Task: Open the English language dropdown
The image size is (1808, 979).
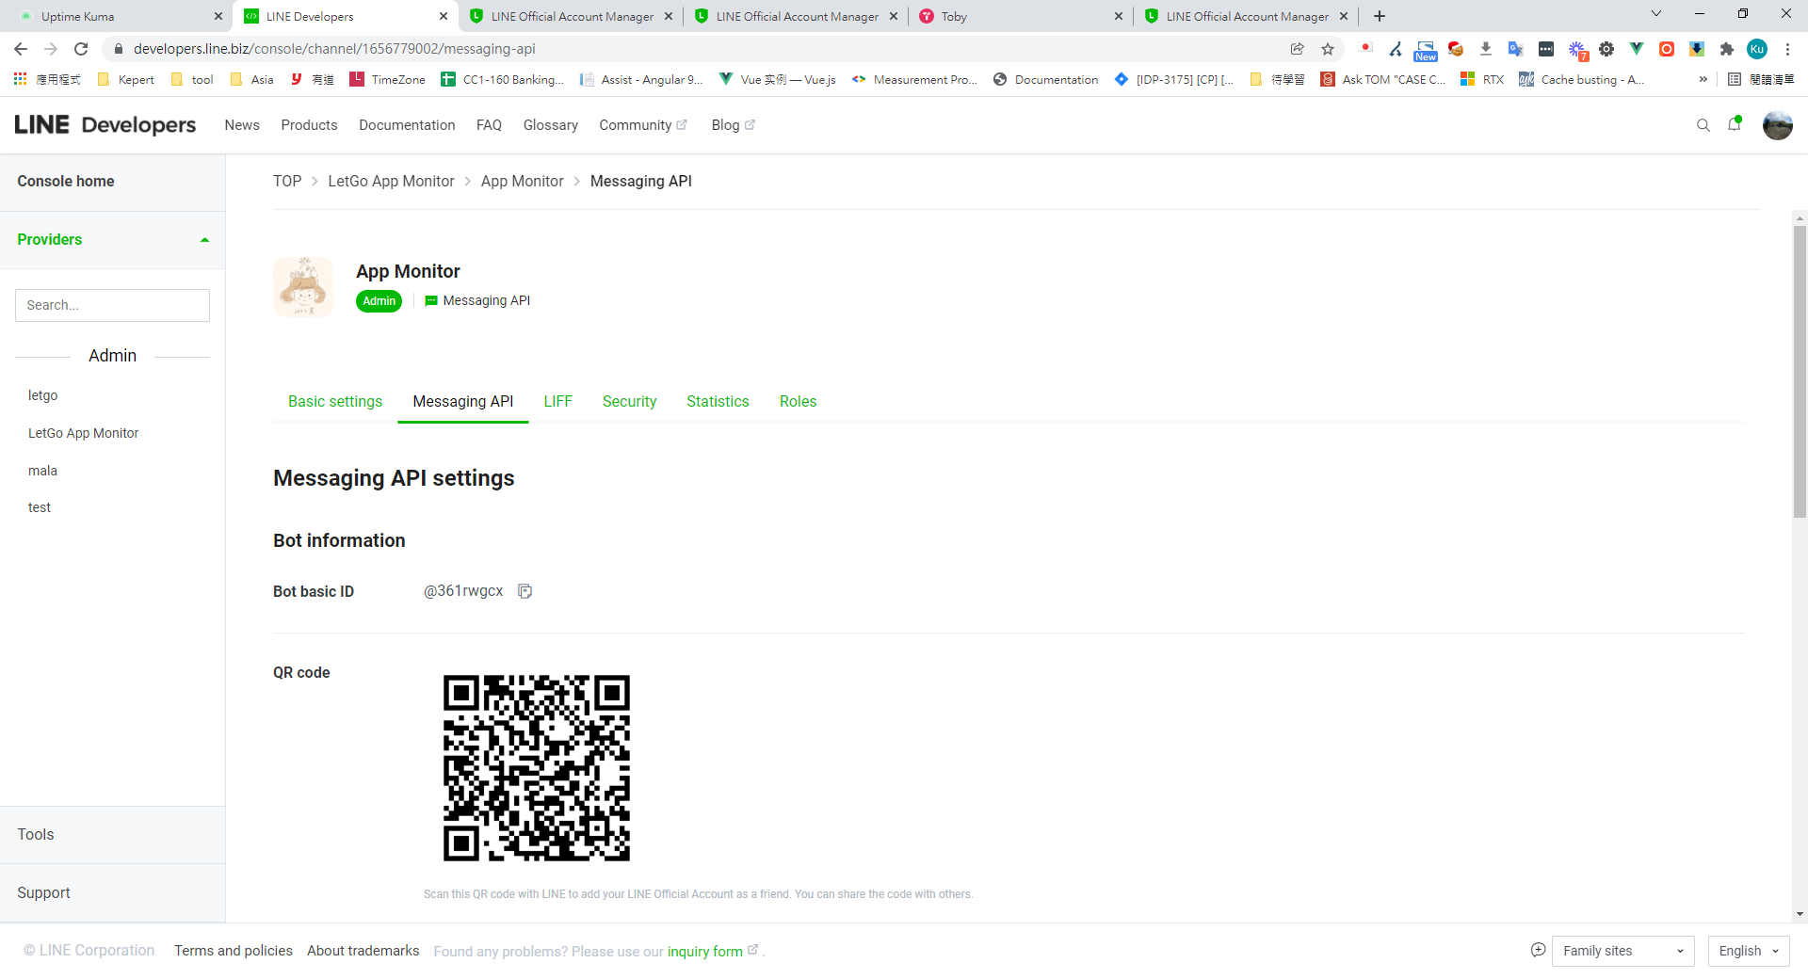Action: (x=1748, y=951)
